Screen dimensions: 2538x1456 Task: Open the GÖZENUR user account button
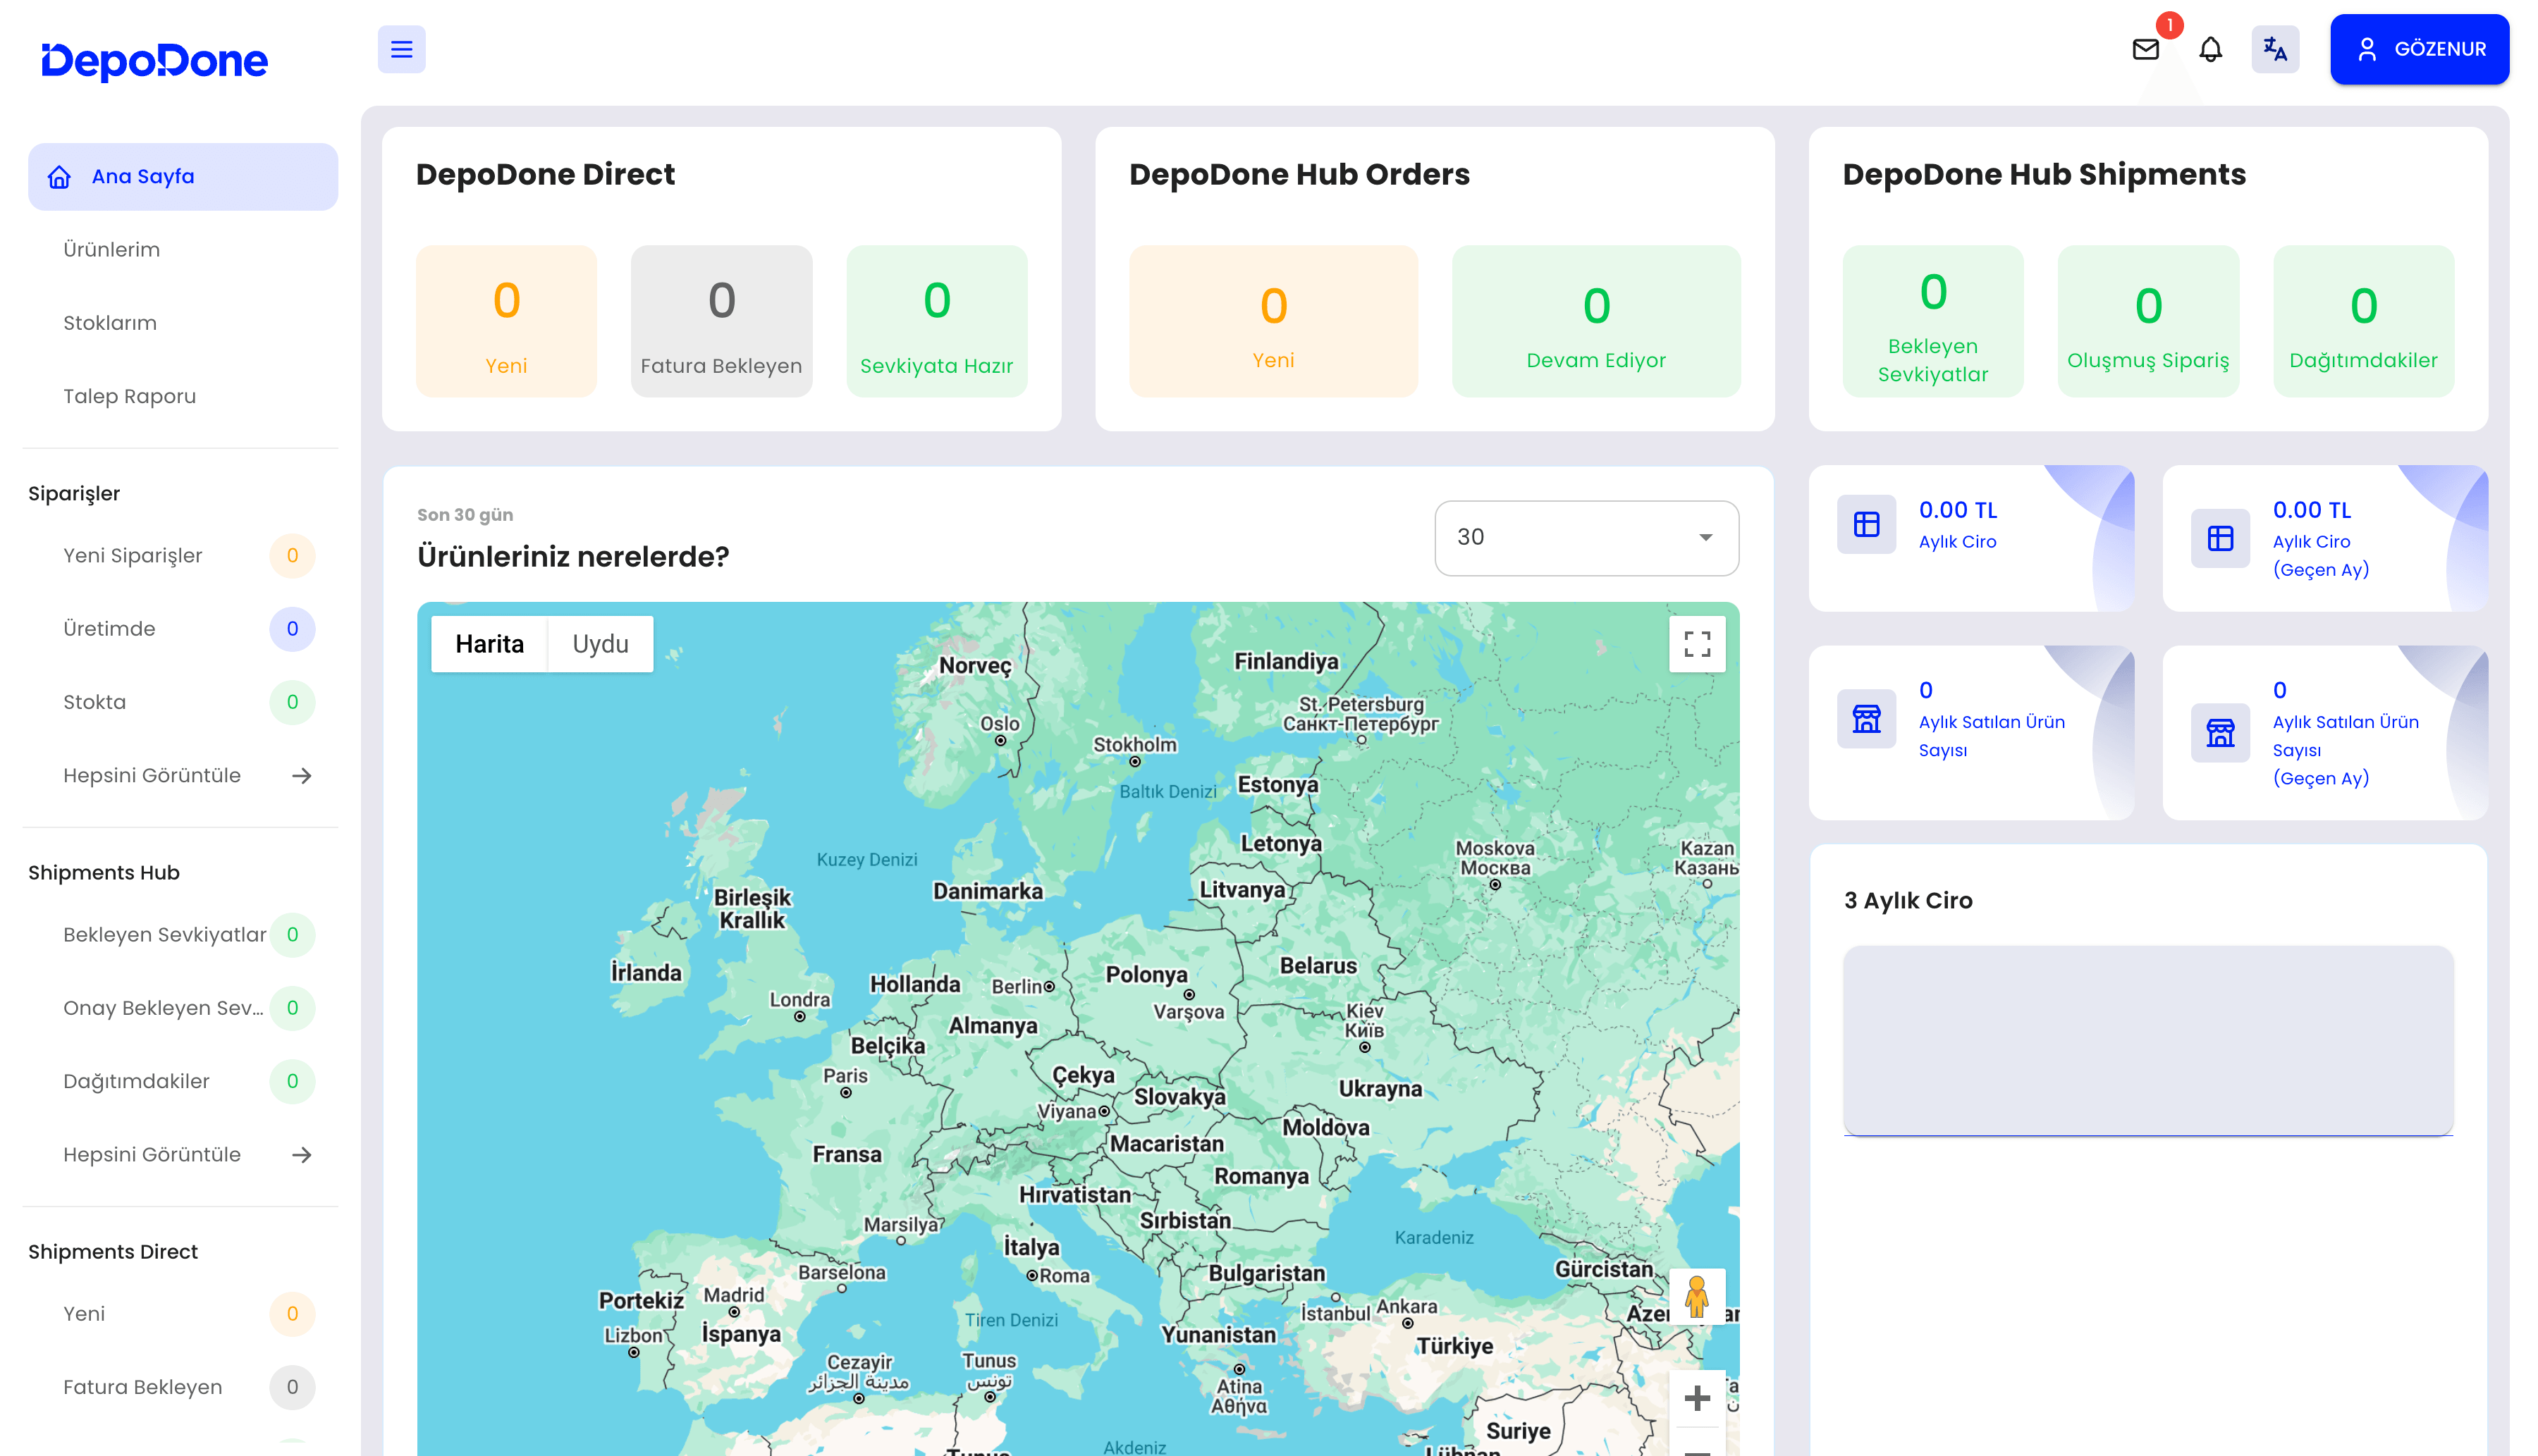(x=2419, y=49)
